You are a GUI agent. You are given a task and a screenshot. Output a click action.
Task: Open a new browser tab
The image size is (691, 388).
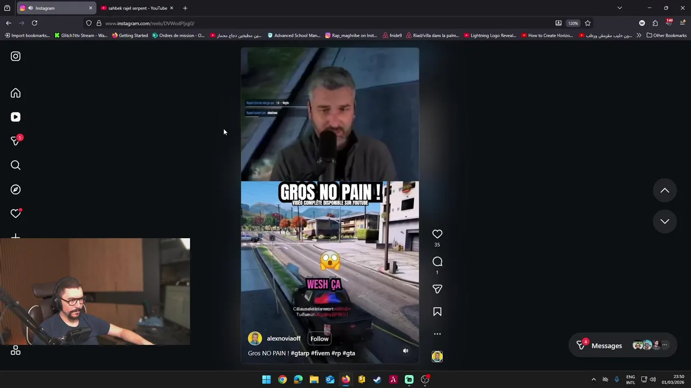point(185,8)
